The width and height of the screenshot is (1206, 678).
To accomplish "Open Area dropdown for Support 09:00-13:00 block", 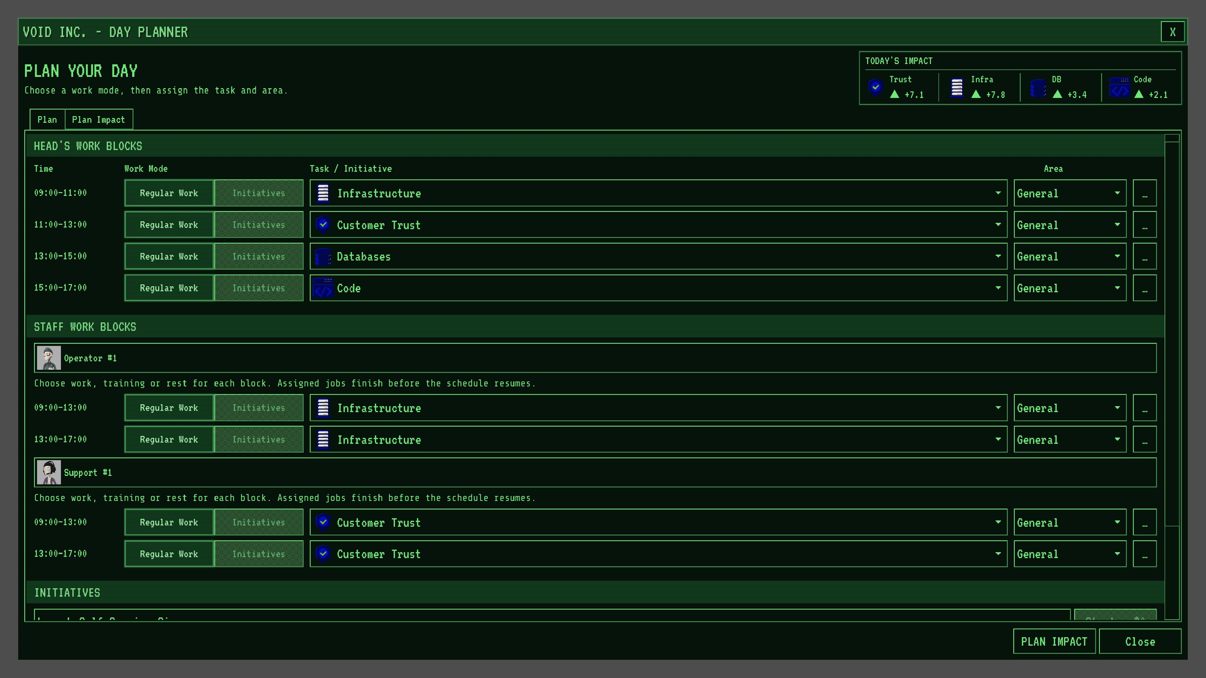I will pos(1070,522).
